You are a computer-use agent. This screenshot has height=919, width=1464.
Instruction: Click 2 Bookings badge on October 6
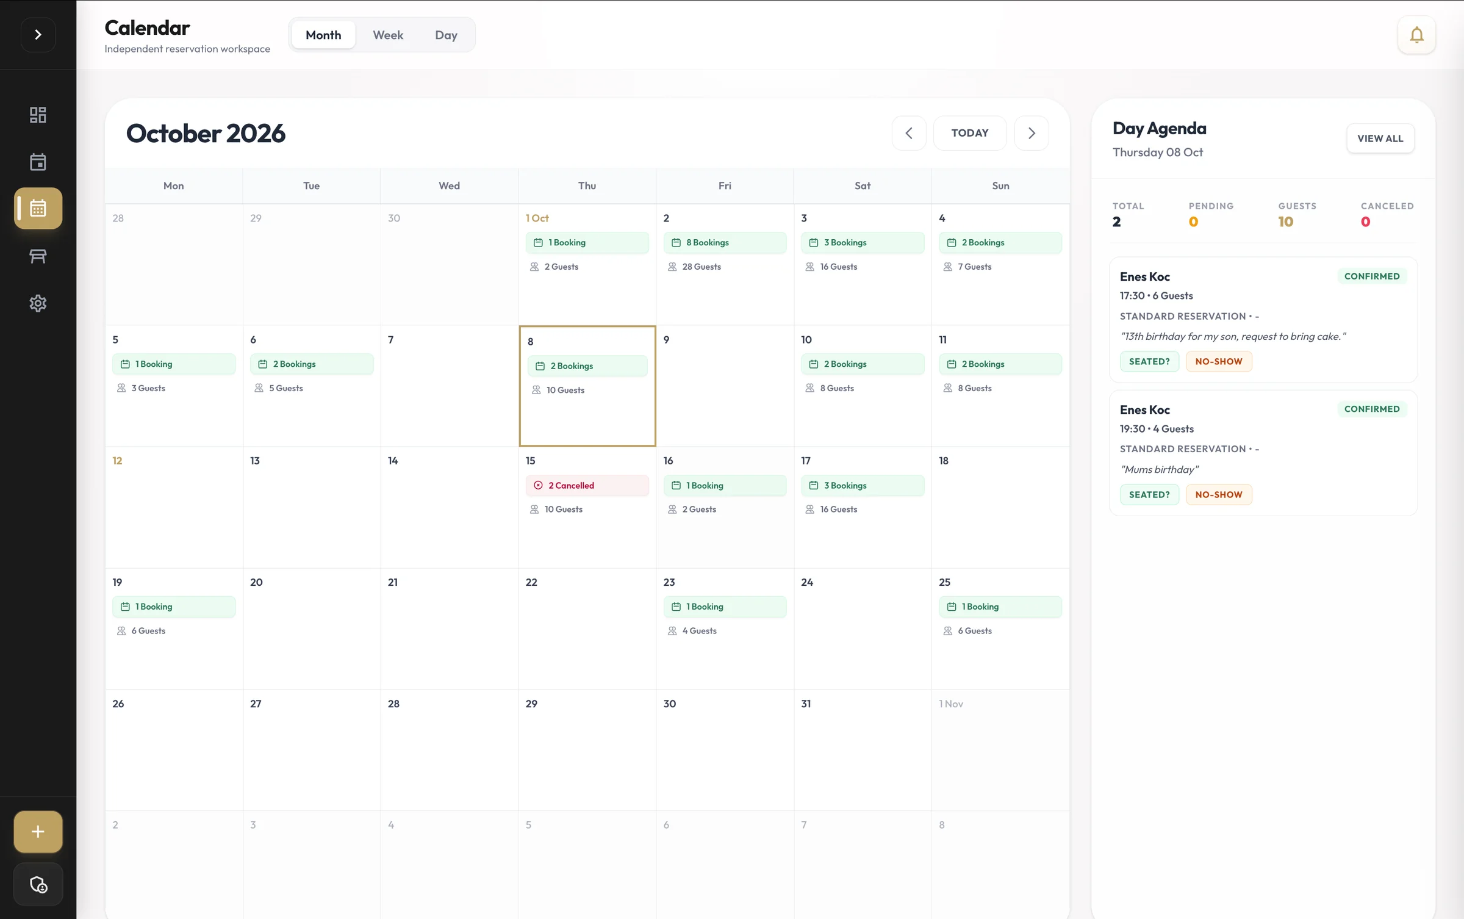click(312, 364)
